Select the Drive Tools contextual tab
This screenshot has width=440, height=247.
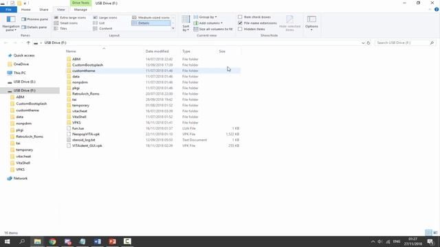[x=80, y=3]
